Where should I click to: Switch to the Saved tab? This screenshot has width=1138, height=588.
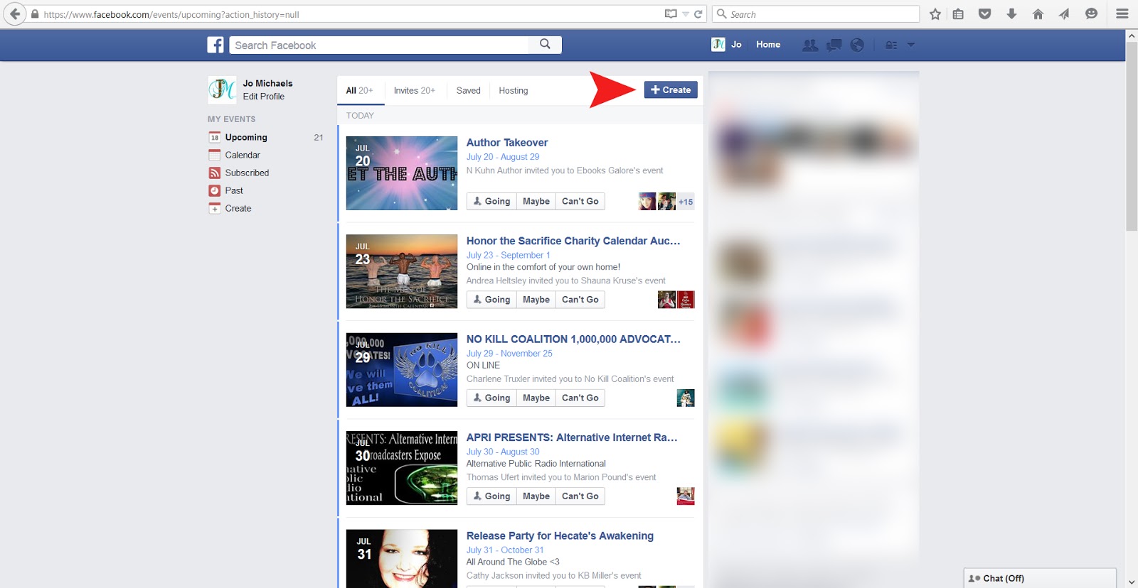click(x=468, y=91)
